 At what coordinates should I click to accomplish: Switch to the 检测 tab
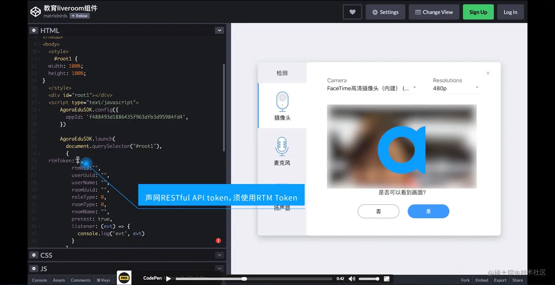(282, 73)
